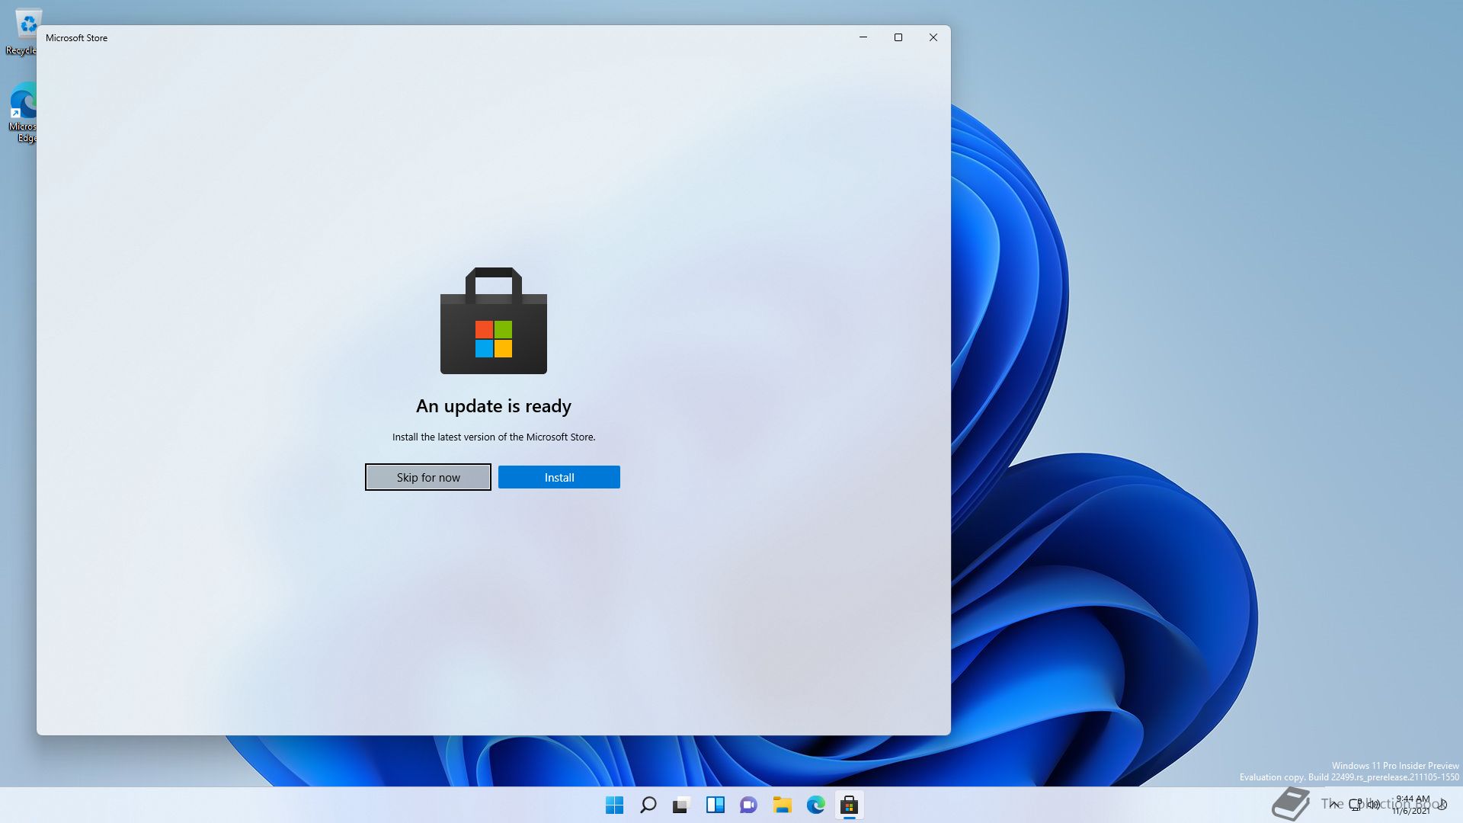Open the network status tray icon
1463x823 pixels.
coord(1356,805)
